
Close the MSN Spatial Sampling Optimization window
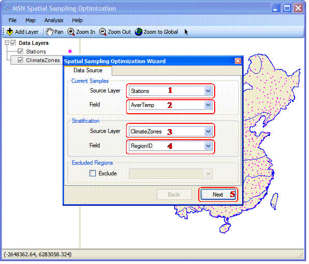tap(298, 8)
